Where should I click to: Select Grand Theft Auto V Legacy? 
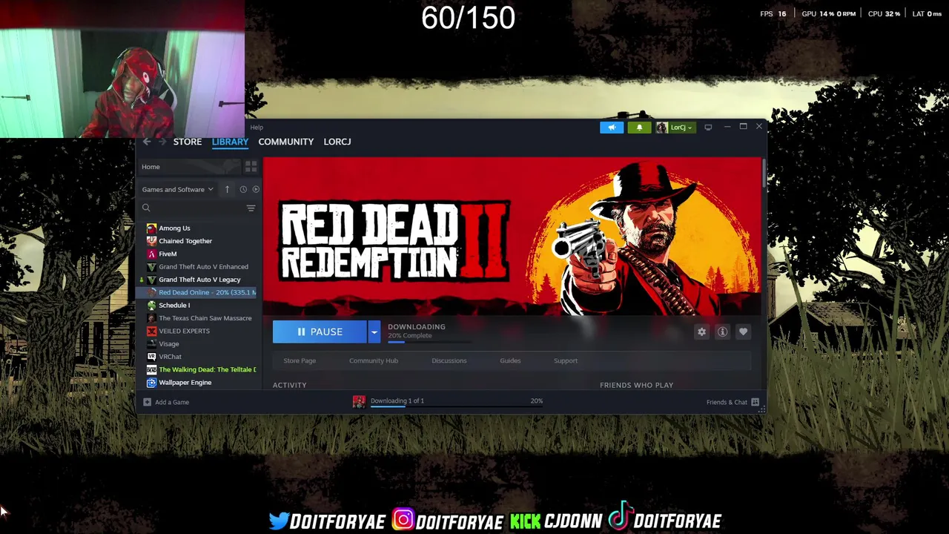[x=199, y=280]
